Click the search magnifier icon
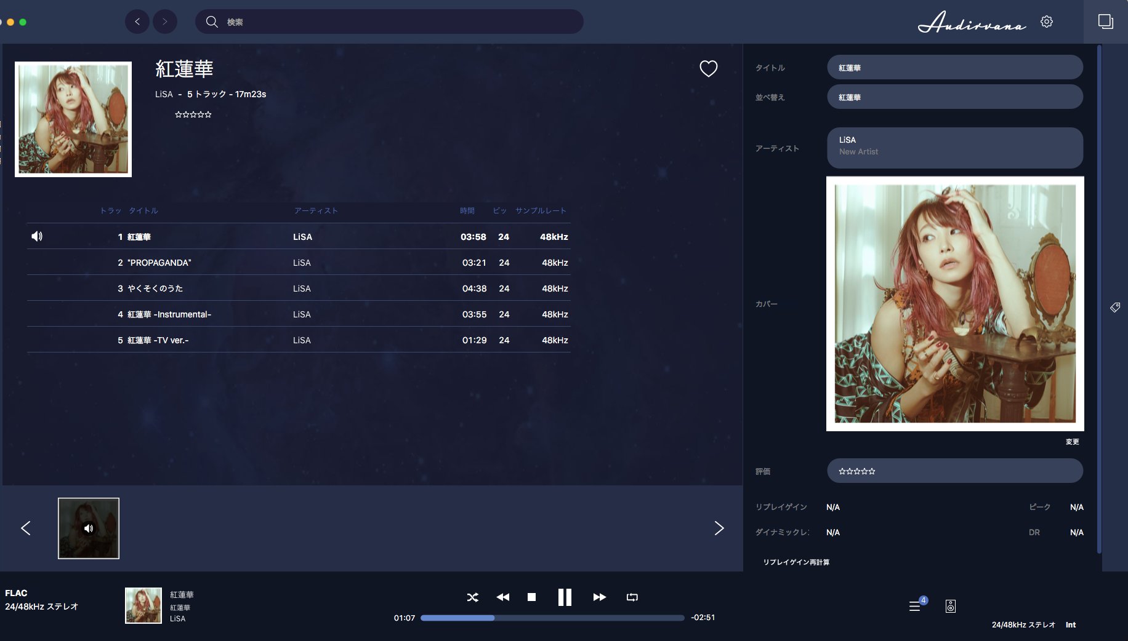This screenshot has height=641, width=1128. pyautogui.click(x=212, y=22)
